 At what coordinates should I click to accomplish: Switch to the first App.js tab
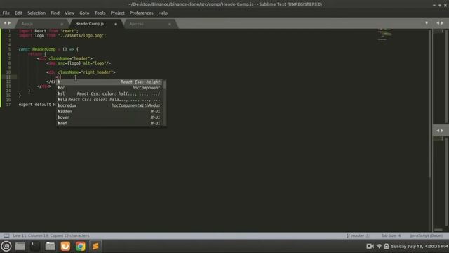(x=27, y=24)
